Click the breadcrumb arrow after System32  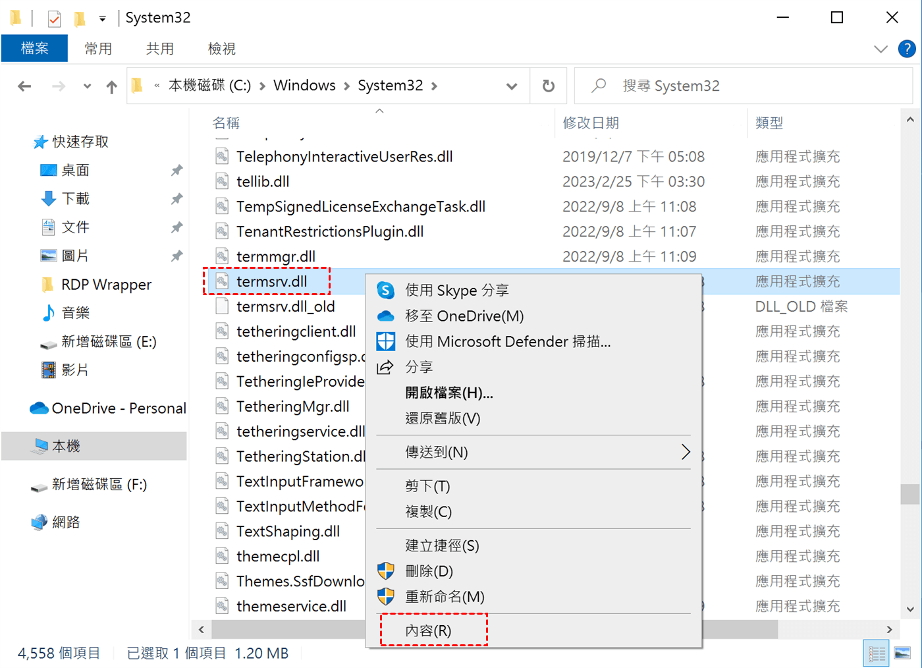coord(434,86)
